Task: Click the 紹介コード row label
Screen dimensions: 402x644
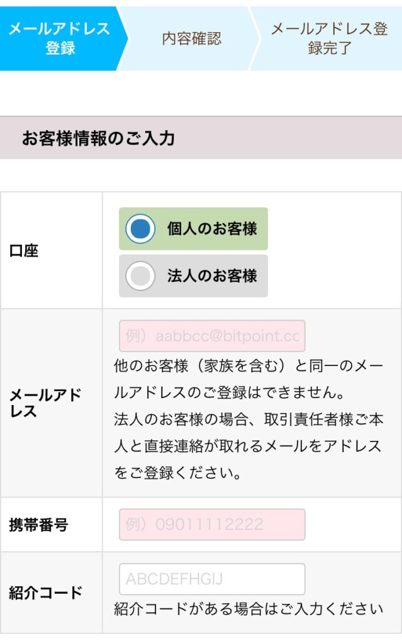Action: (45, 592)
